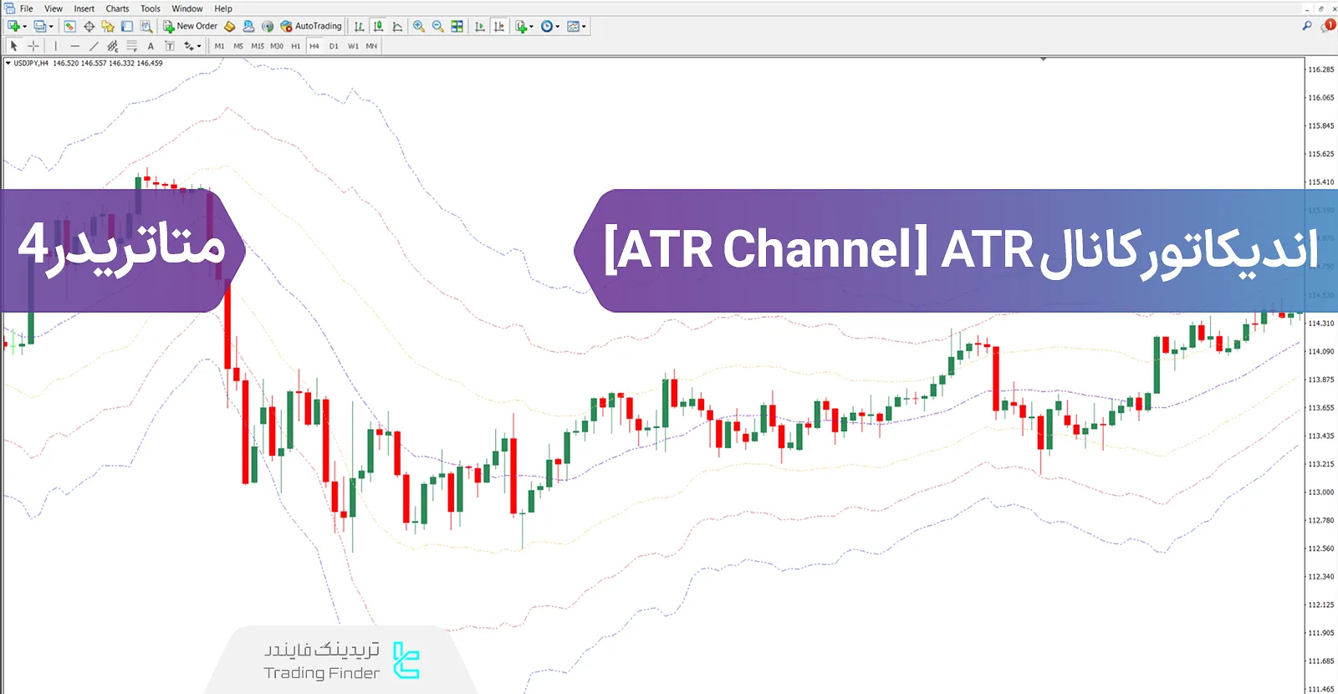Switch to line chart display
Image resolution: width=1338 pixels, height=694 pixels.
397,27
